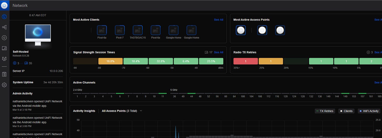
Task: Open Client Devices sidebar icon
Action: [4, 48]
